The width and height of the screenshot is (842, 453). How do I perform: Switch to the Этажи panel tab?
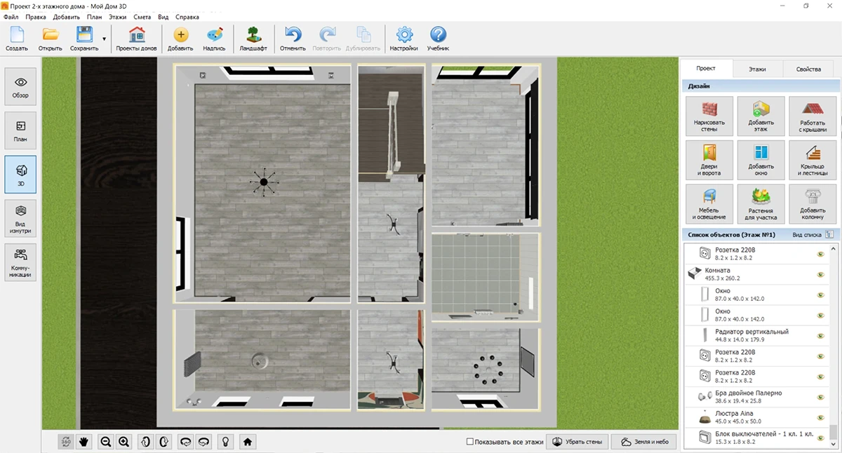[x=757, y=69]
